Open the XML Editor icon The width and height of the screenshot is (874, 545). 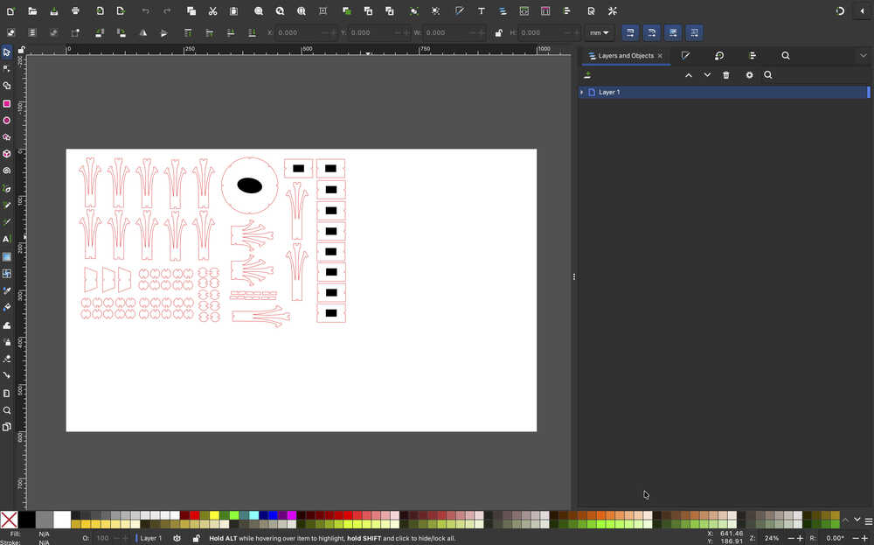click(524, 11)
